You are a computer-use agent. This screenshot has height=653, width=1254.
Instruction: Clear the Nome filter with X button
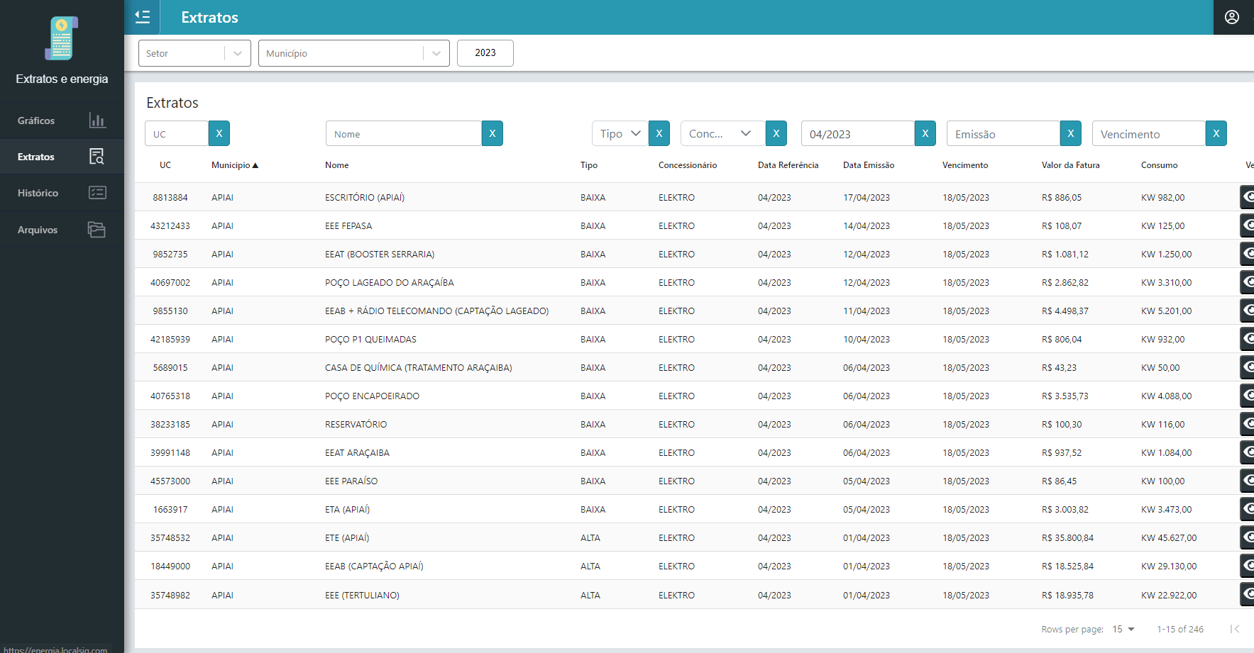tap(492, 133)
